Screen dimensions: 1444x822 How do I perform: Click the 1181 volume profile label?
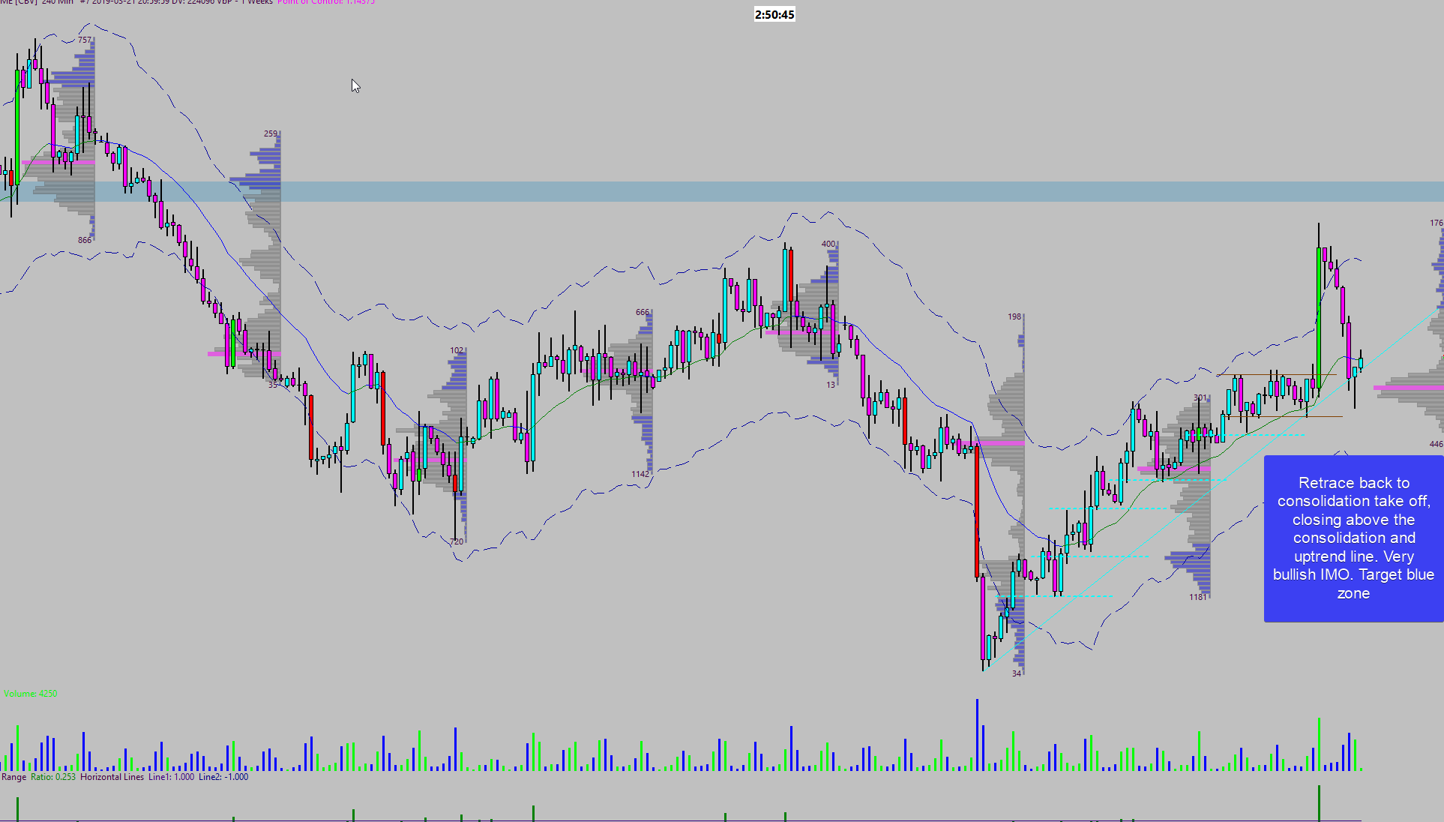coord(1198,597)
